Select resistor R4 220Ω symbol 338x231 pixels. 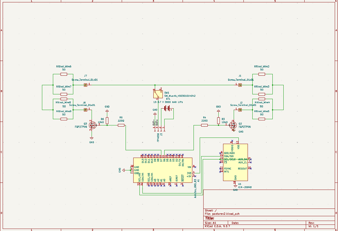point(204,125)
